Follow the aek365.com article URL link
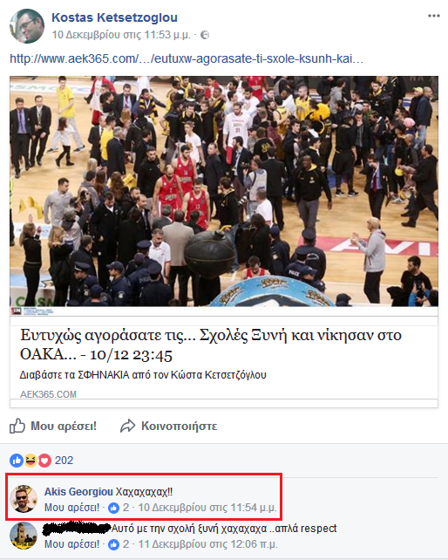448x560 pixels. [187, 58]
